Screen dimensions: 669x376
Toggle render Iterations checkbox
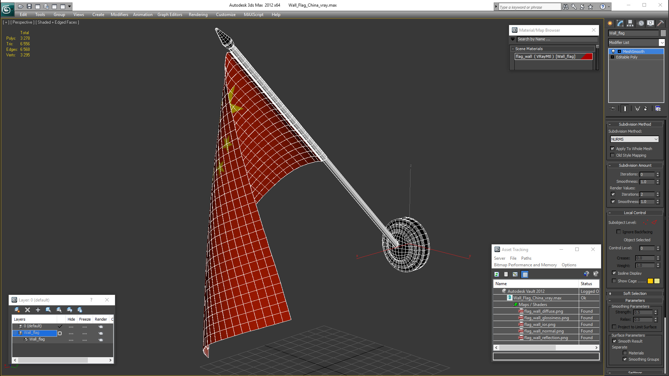tap(613, 194)
